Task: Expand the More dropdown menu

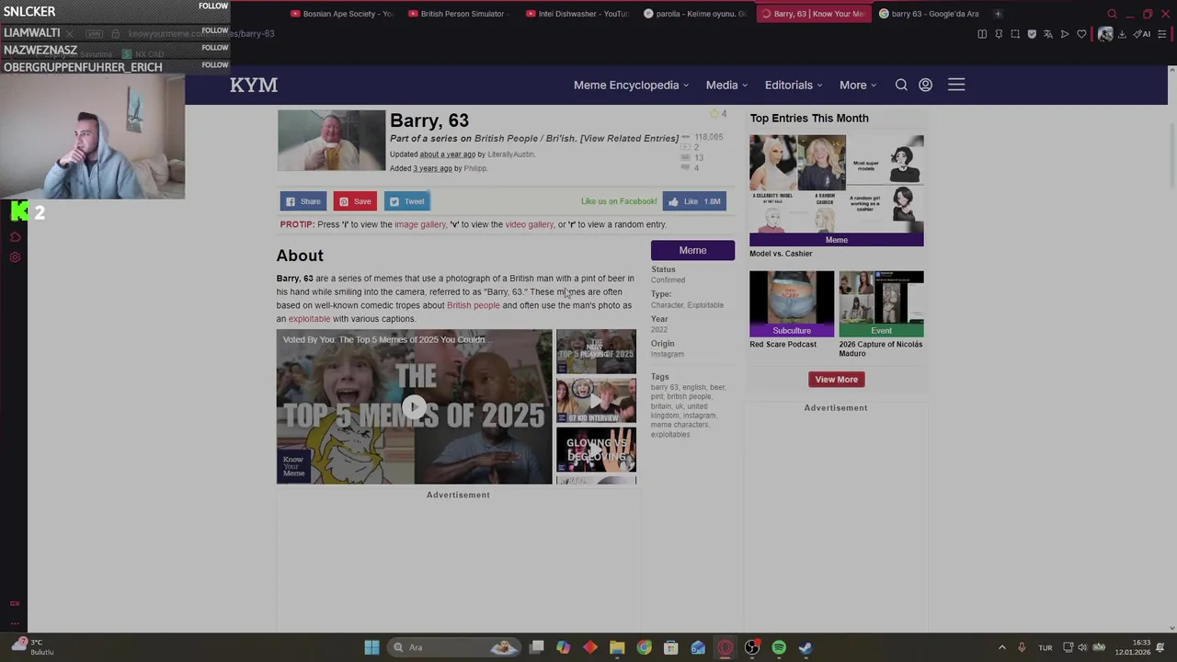Action: tap(857, 85)
